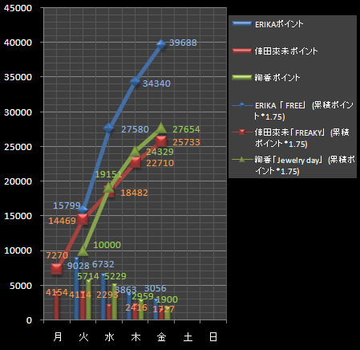Click the green triangle marker at 10000
360x350 pixels.
point(83,250)
